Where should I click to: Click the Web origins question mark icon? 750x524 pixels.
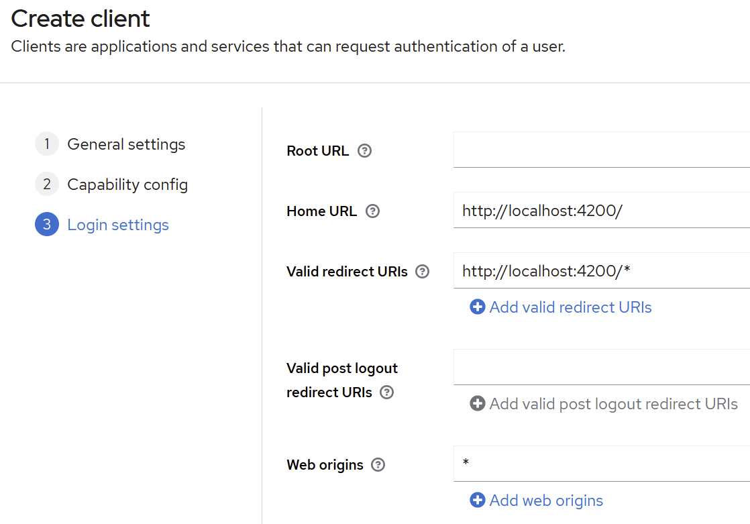tap(378, 465)
